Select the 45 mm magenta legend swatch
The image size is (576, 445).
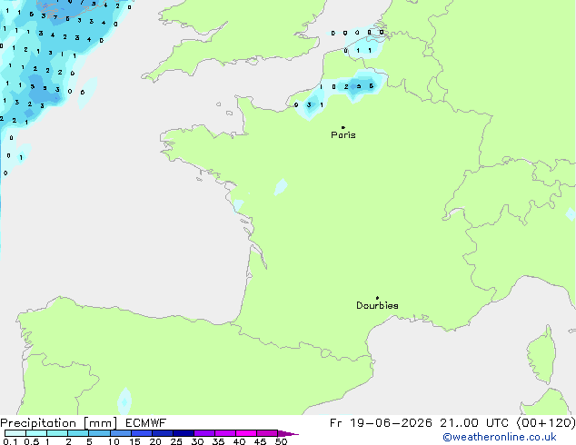click(x=267, y=433)
